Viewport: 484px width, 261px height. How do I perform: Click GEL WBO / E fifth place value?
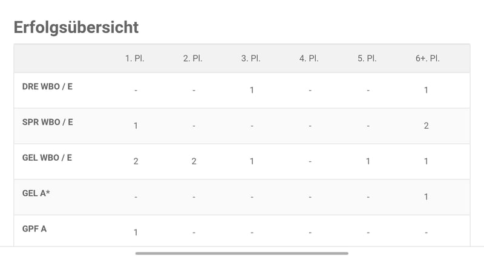[368, 161]
